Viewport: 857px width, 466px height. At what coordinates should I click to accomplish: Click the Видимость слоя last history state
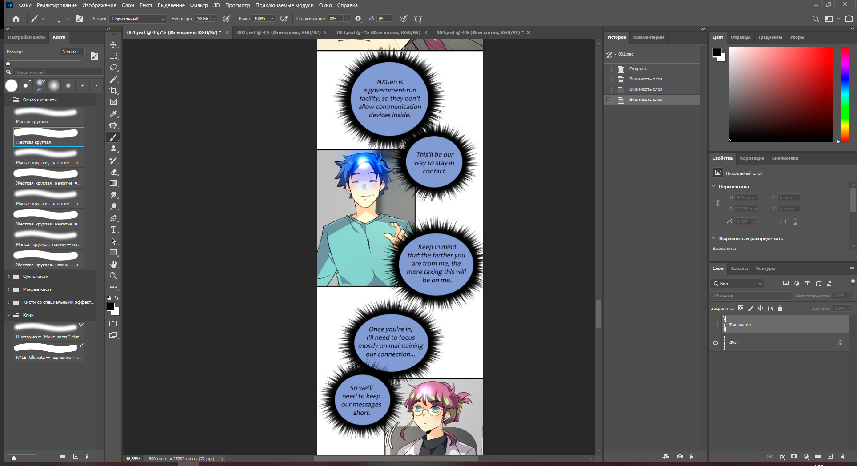pyautogui.click(x=652, y=100)
